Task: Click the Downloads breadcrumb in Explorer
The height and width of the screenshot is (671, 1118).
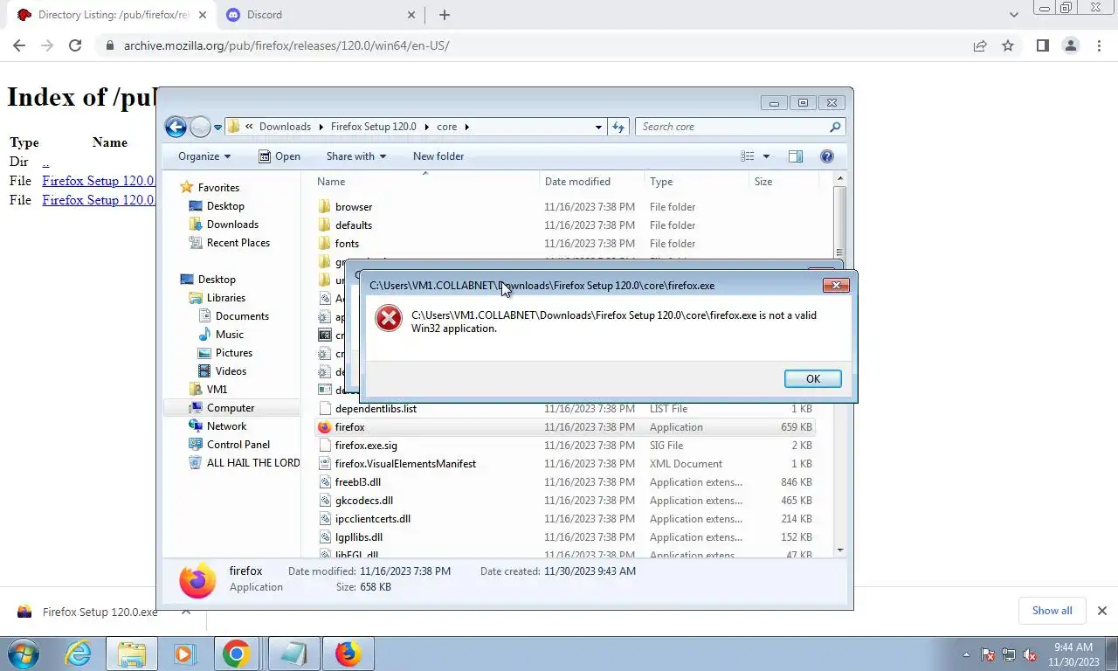Action: (285, 127)
